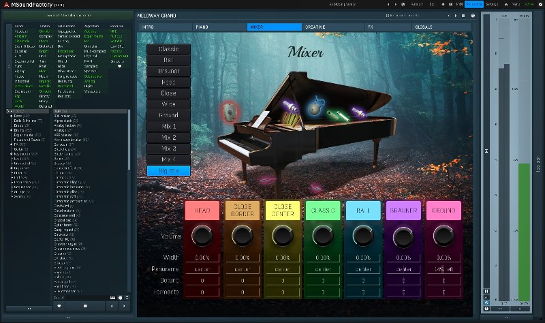Image resolution: width=545 pixels, height=323 pixels.
Task: Click the red Head microphone icon near the piano
Action: [229, 110]
